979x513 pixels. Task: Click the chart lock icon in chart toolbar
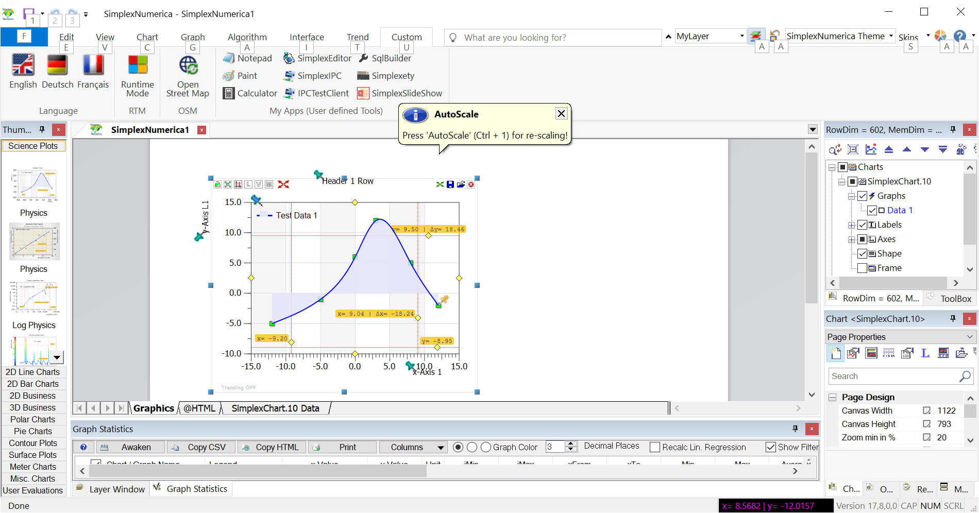(x=217, y=184)
